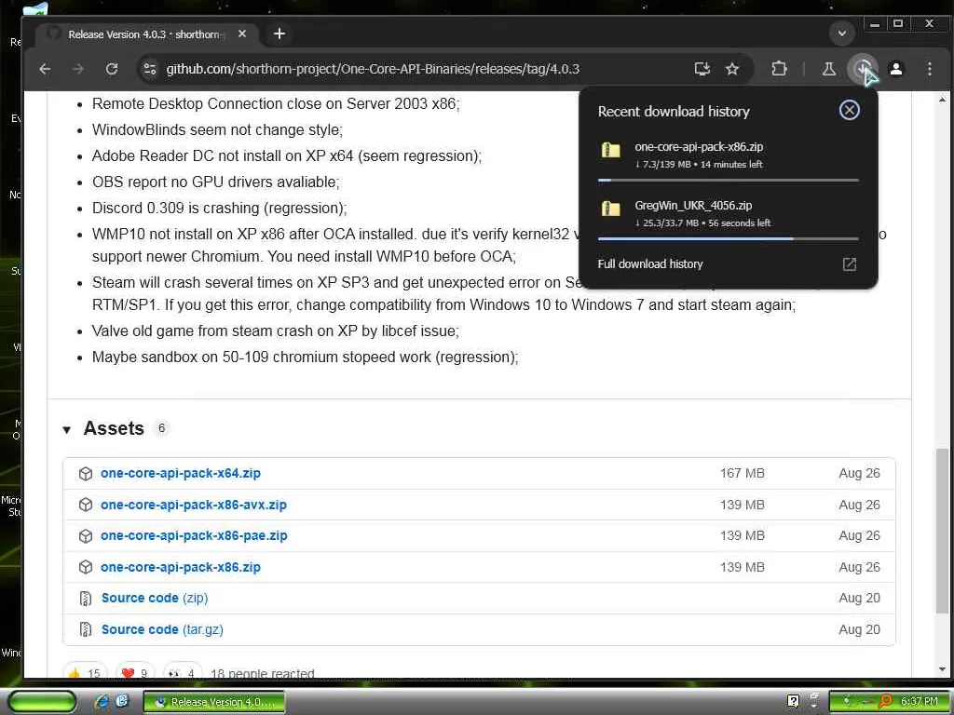Click the 167 MB size for x64 pack
The height and width of the screenshot is (715, 954).
[x=743, y=473]
